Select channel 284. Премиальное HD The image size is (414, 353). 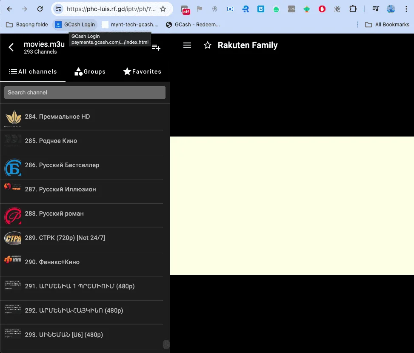82,119
